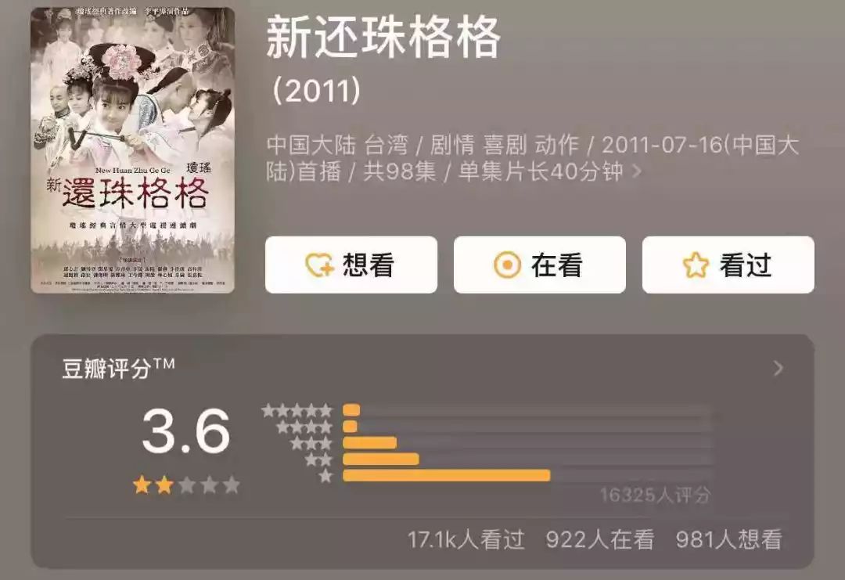Select the three-star rating bar
Image resolution: width=845 pixels, height=580 pixels.
(x=528, y=443)
